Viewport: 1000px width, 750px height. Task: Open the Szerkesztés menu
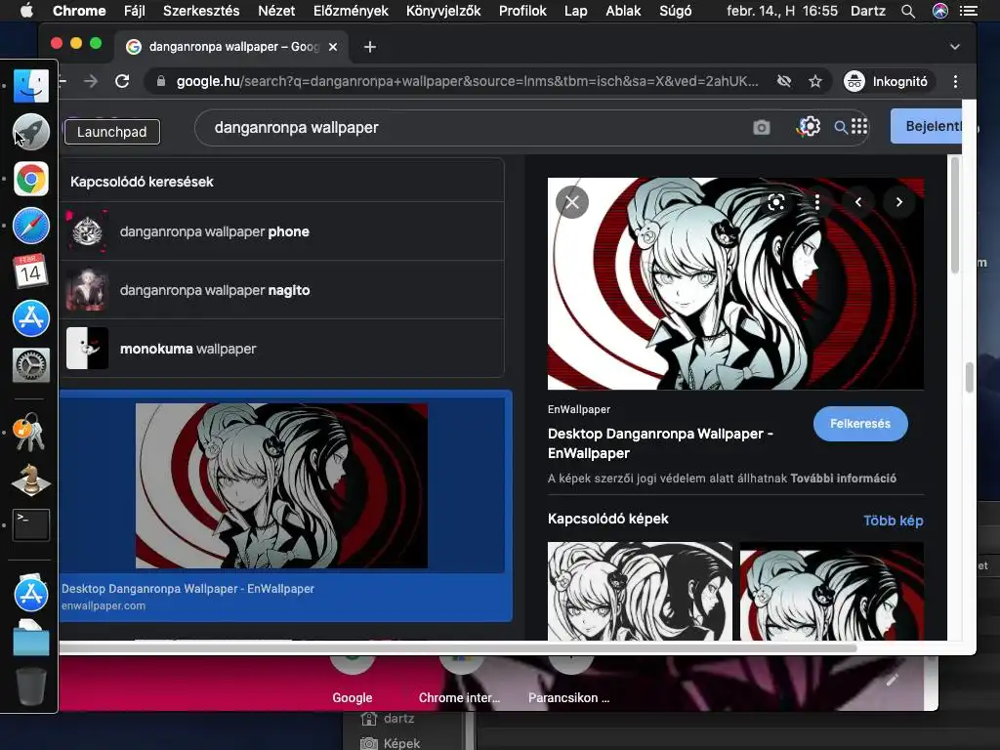pyautogui.click(x=201, y=11)
